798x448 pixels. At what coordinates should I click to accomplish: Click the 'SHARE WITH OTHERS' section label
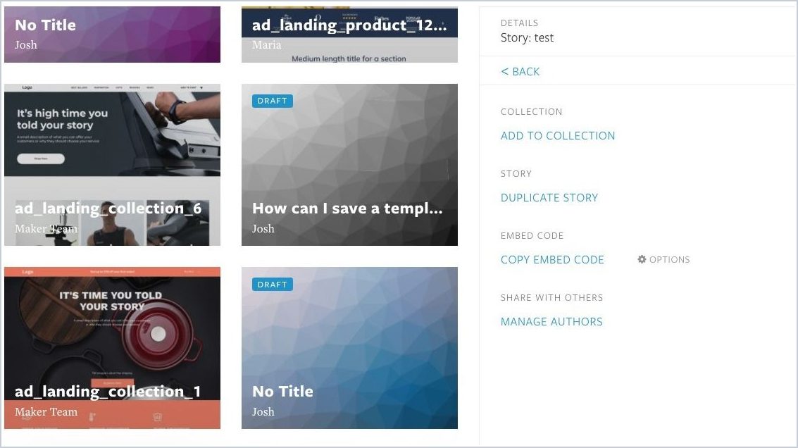tap(551, 298)
